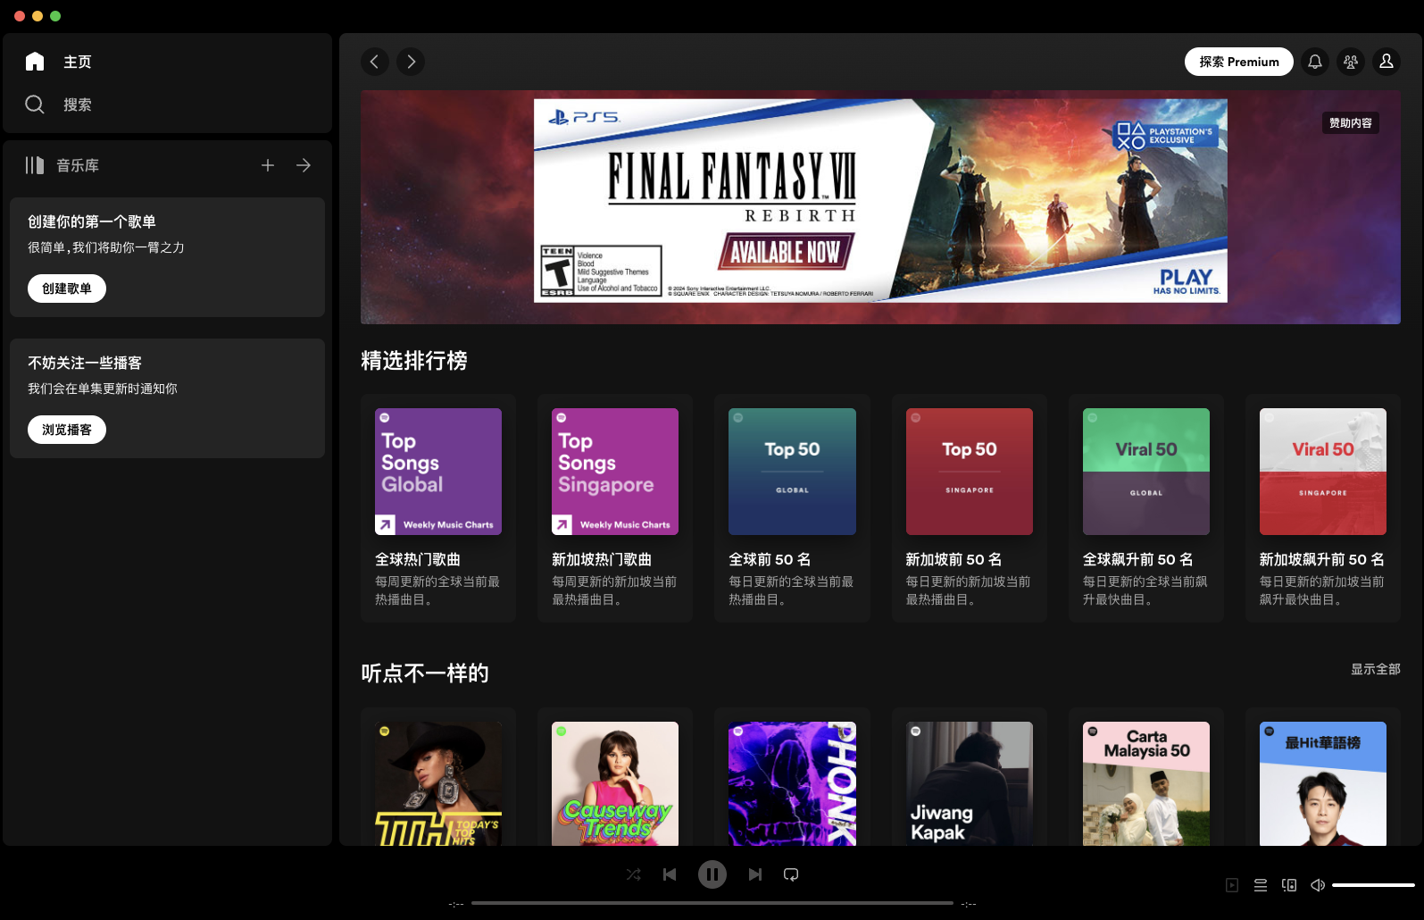This screenshot has width=1424, height=920.
Task: Open Jiwang Kapak playlist cover
Action: [970, 783]
